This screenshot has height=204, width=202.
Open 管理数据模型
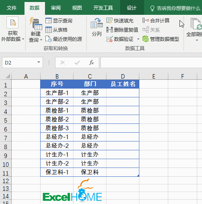click(161, 39)
